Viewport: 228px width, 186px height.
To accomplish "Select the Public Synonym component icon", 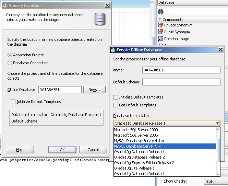I will [160, 32].
